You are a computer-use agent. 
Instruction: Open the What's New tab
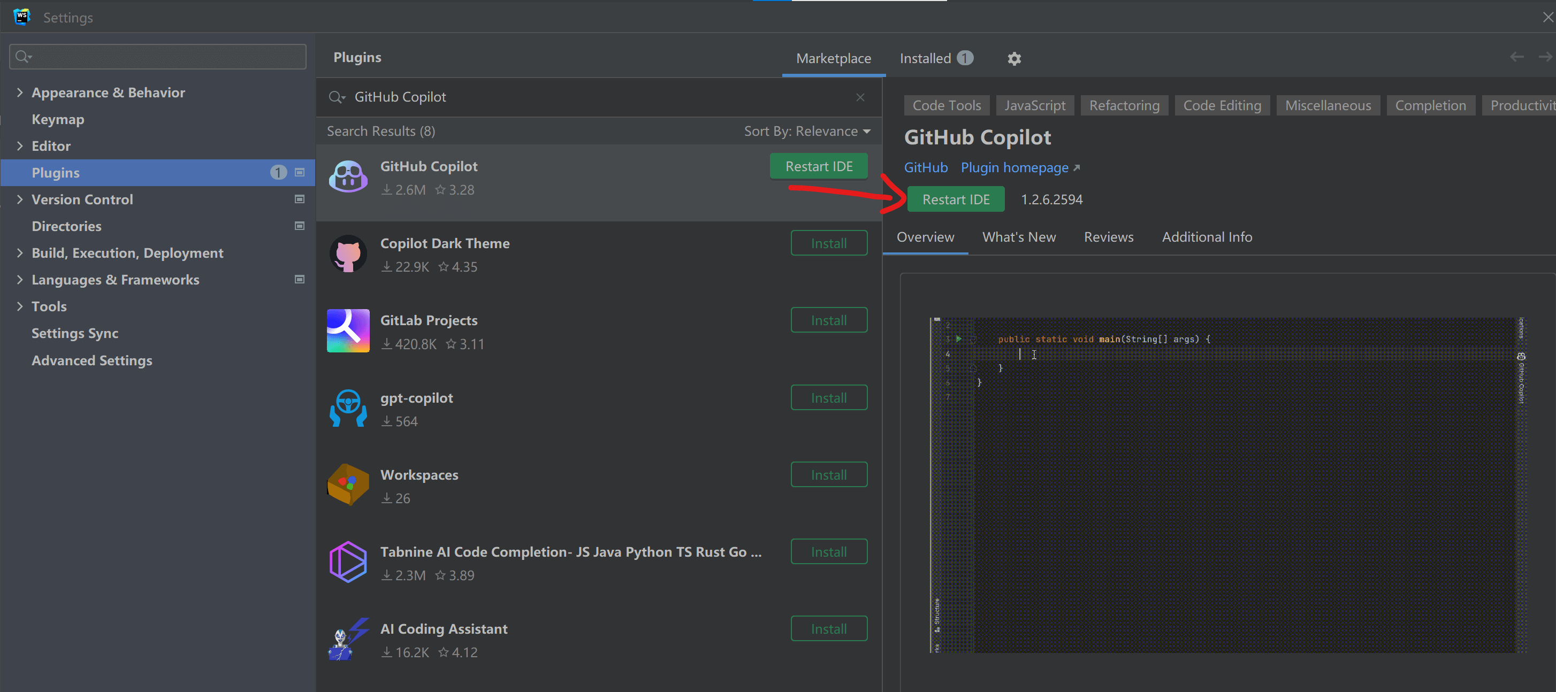1018,237
